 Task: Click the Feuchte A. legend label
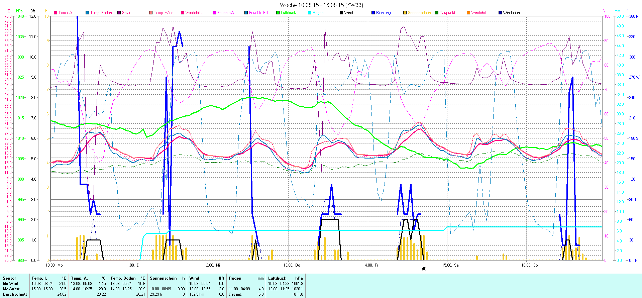tap(226, 13)
